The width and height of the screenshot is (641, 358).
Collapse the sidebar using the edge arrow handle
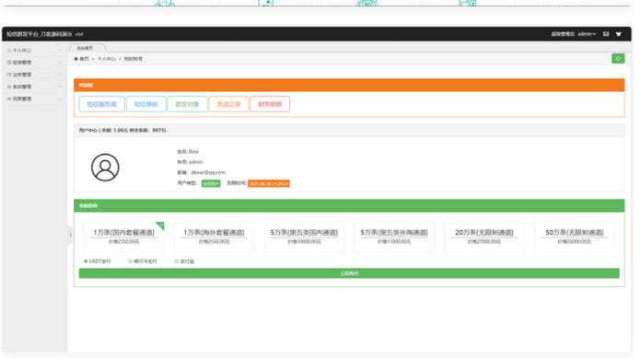[70, 235]
